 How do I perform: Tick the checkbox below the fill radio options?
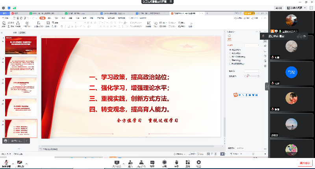[x=230, y=64]
